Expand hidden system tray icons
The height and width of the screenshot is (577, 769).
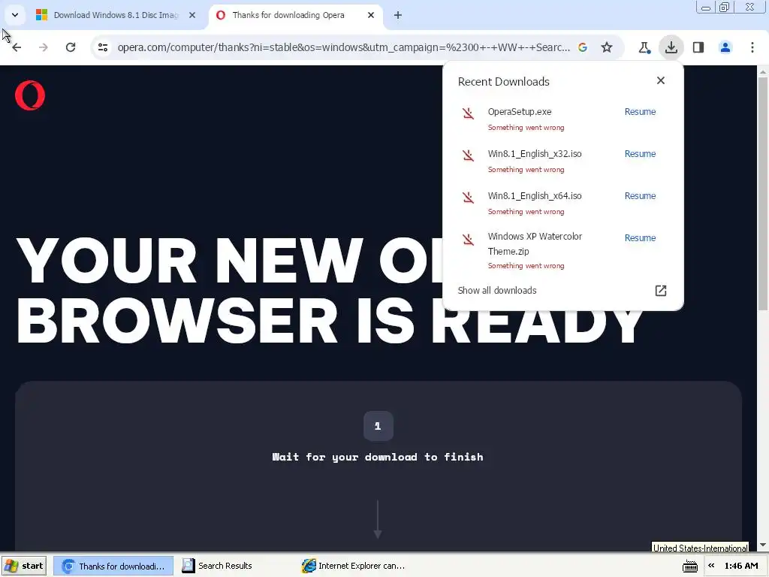[711, 566]
